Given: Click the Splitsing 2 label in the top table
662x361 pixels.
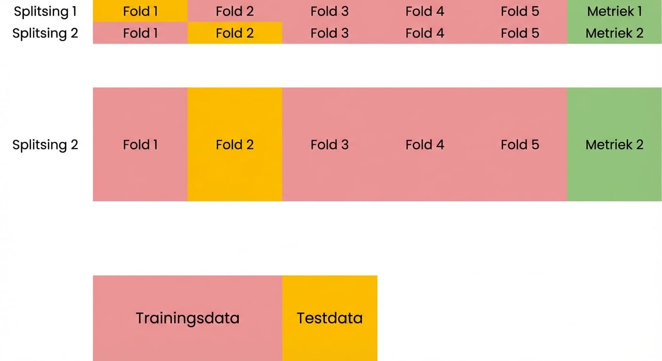Looking at the screenshot, I should 45,33.
